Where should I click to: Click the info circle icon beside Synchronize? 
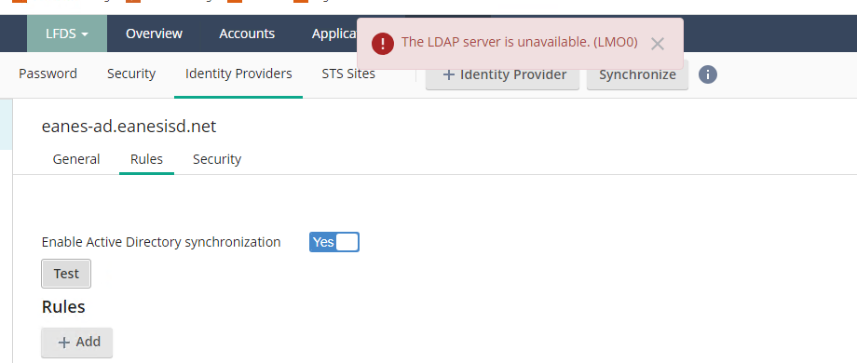[x=708, y=74]
